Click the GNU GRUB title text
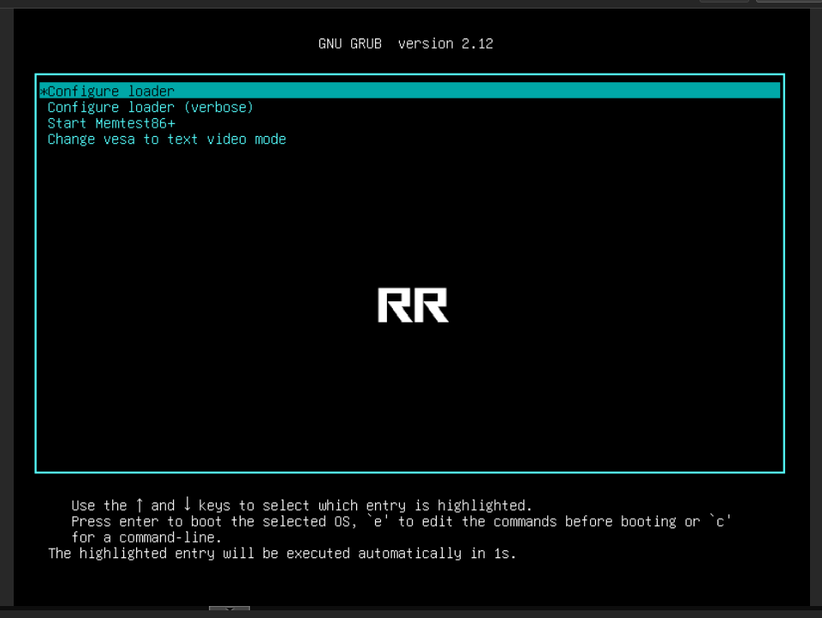The image size is (822, 618). pyautogui.click(x=351, y=44)
